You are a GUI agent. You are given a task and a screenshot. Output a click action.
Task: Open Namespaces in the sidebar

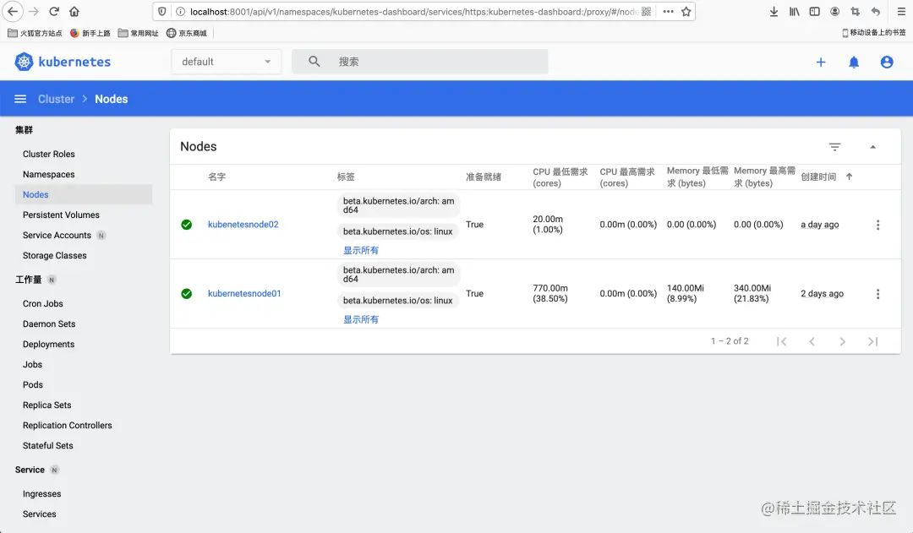tap(49, 175)
